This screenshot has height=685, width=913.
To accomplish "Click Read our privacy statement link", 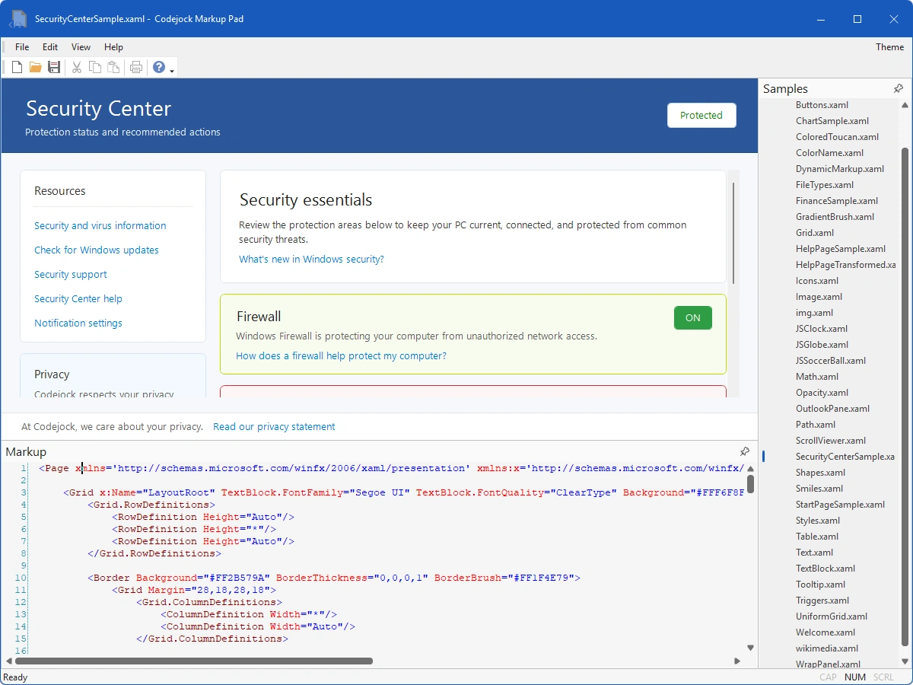I will [x=274, y=427].
